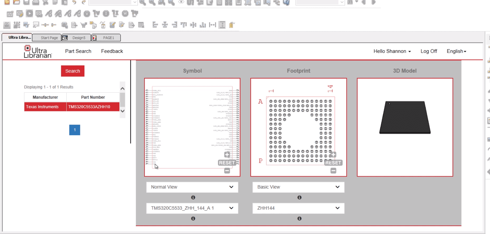Screen dimensions: 490x234
Task: Click the Redo arrow in the top toolbar
Action: (84, 2)
